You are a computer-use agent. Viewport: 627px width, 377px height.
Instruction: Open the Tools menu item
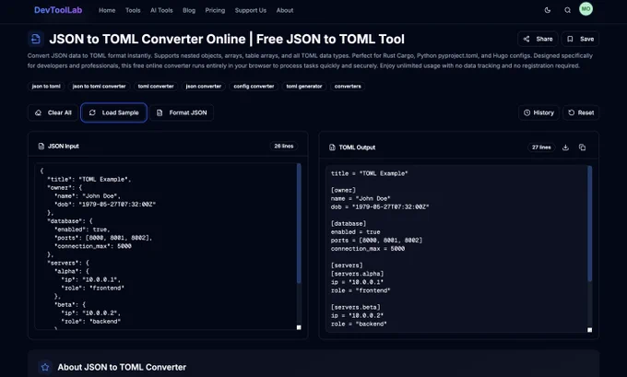pyautogui.click(x=133, y=10)
